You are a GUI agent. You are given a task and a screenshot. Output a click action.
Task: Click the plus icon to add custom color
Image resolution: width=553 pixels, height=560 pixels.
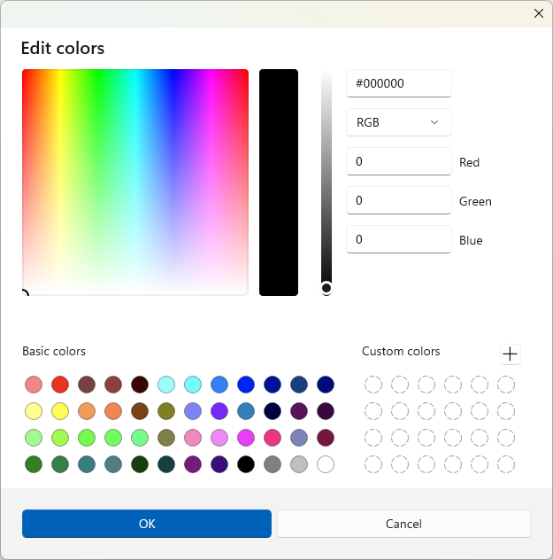coord(511,354)
